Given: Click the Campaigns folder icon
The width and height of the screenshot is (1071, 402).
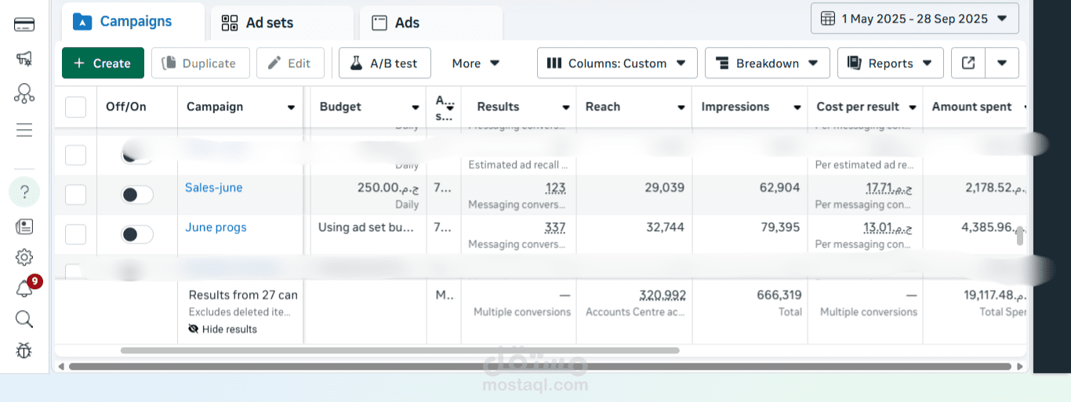Looking at the screenshot, I should (82, 22).
